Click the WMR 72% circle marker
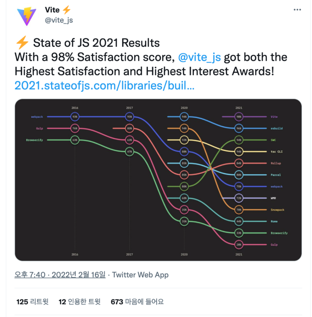The height and width of the screenshot is (317, 312). [239, 198]
